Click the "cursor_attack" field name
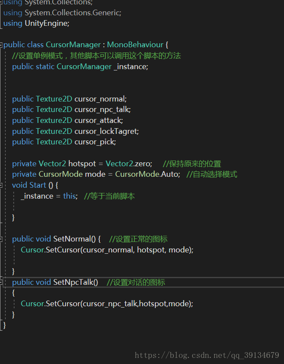284x364 pixels. click(x=98, y=120)
